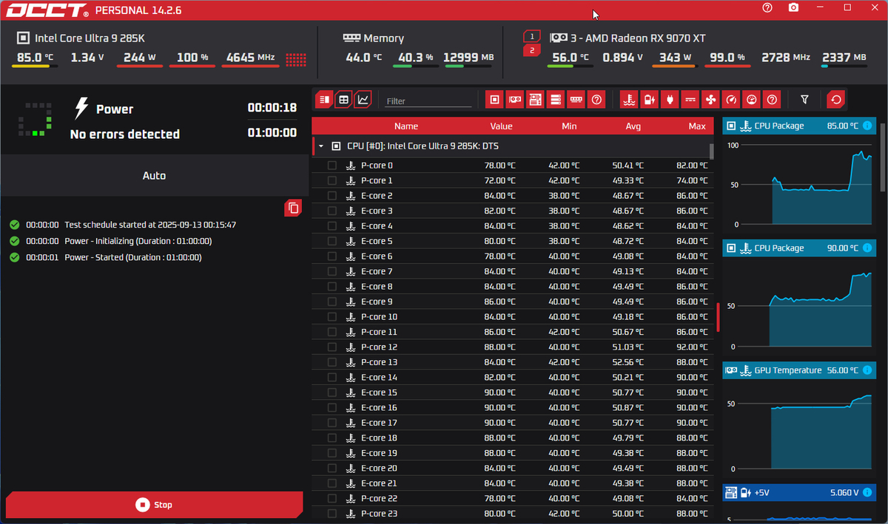888x524 pixels.
Task: Toggle the CPU sensor filter icon
Action: pos(495,99)
